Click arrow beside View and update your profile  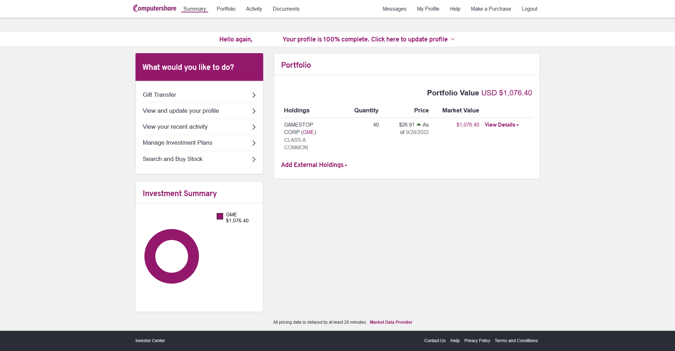click(x=254, y=111)
